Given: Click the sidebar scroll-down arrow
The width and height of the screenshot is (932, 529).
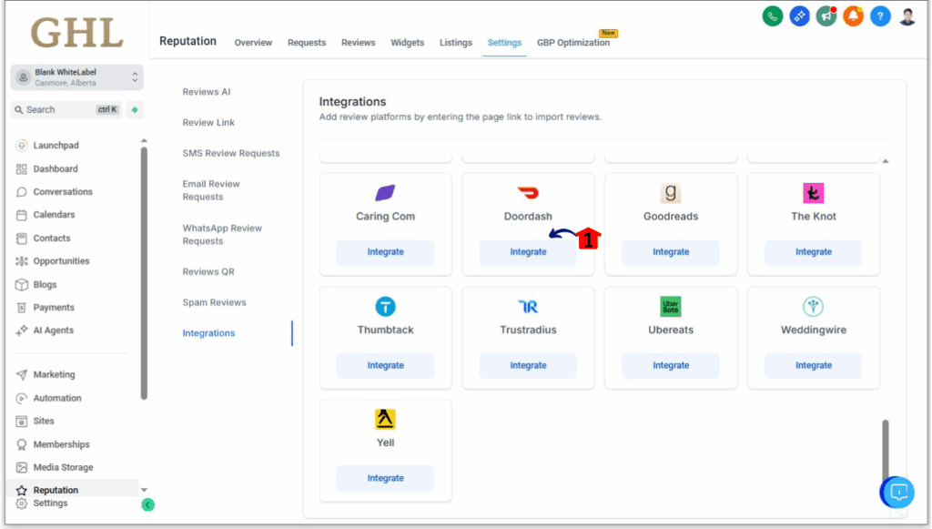Looking at the screenshot, I should [x=144, y=491].
